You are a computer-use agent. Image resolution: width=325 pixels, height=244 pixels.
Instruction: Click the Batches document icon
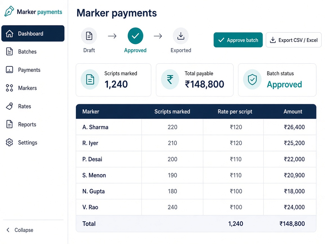9,51
